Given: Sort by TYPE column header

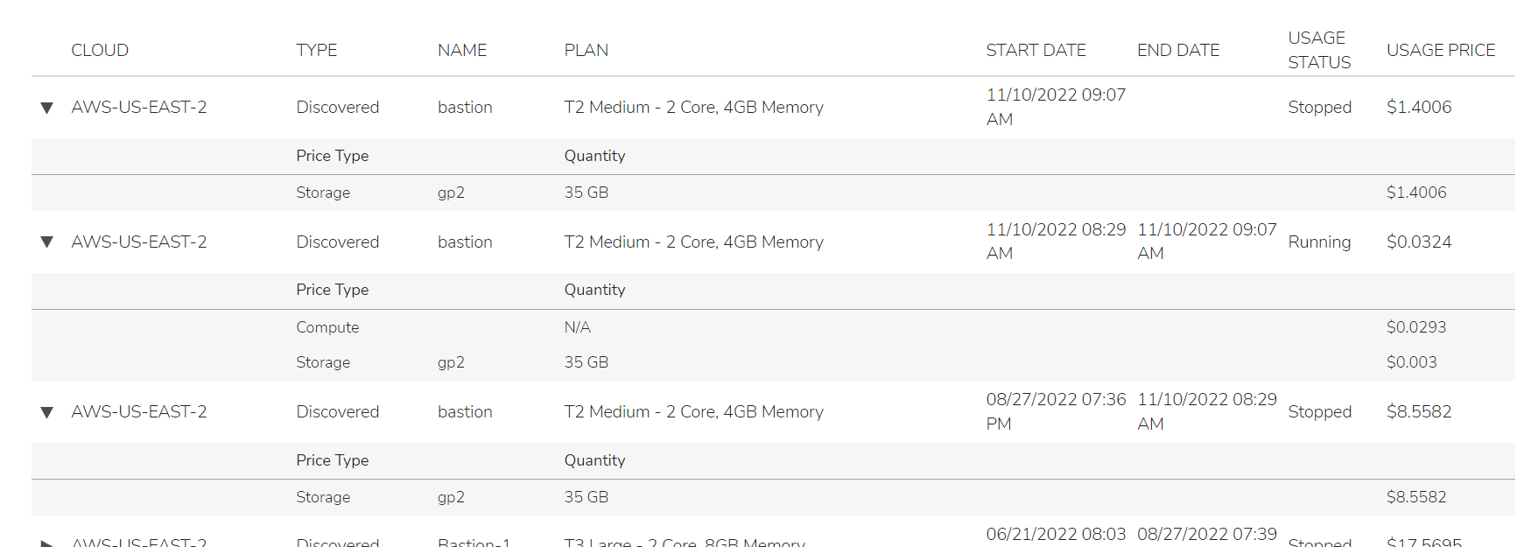Looking at the screenshot, I should tap(316, 51).
